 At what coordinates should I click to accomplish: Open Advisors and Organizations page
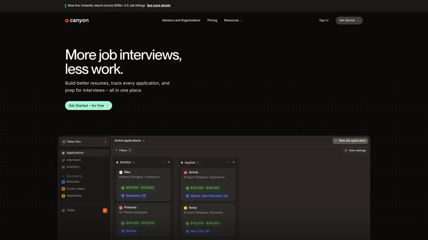tap(181, 21)
